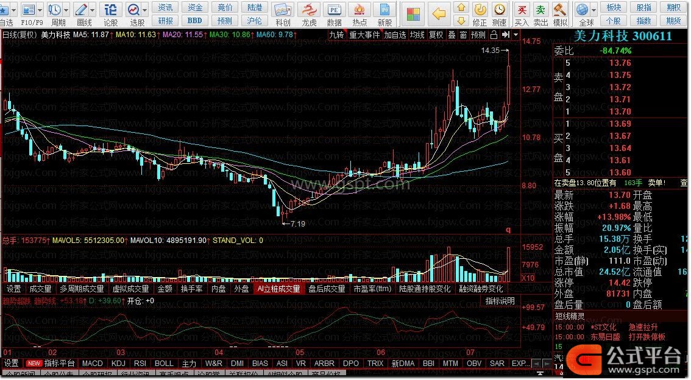
Task: Click the yellow down arrow icon
Action: pos(461,20)
